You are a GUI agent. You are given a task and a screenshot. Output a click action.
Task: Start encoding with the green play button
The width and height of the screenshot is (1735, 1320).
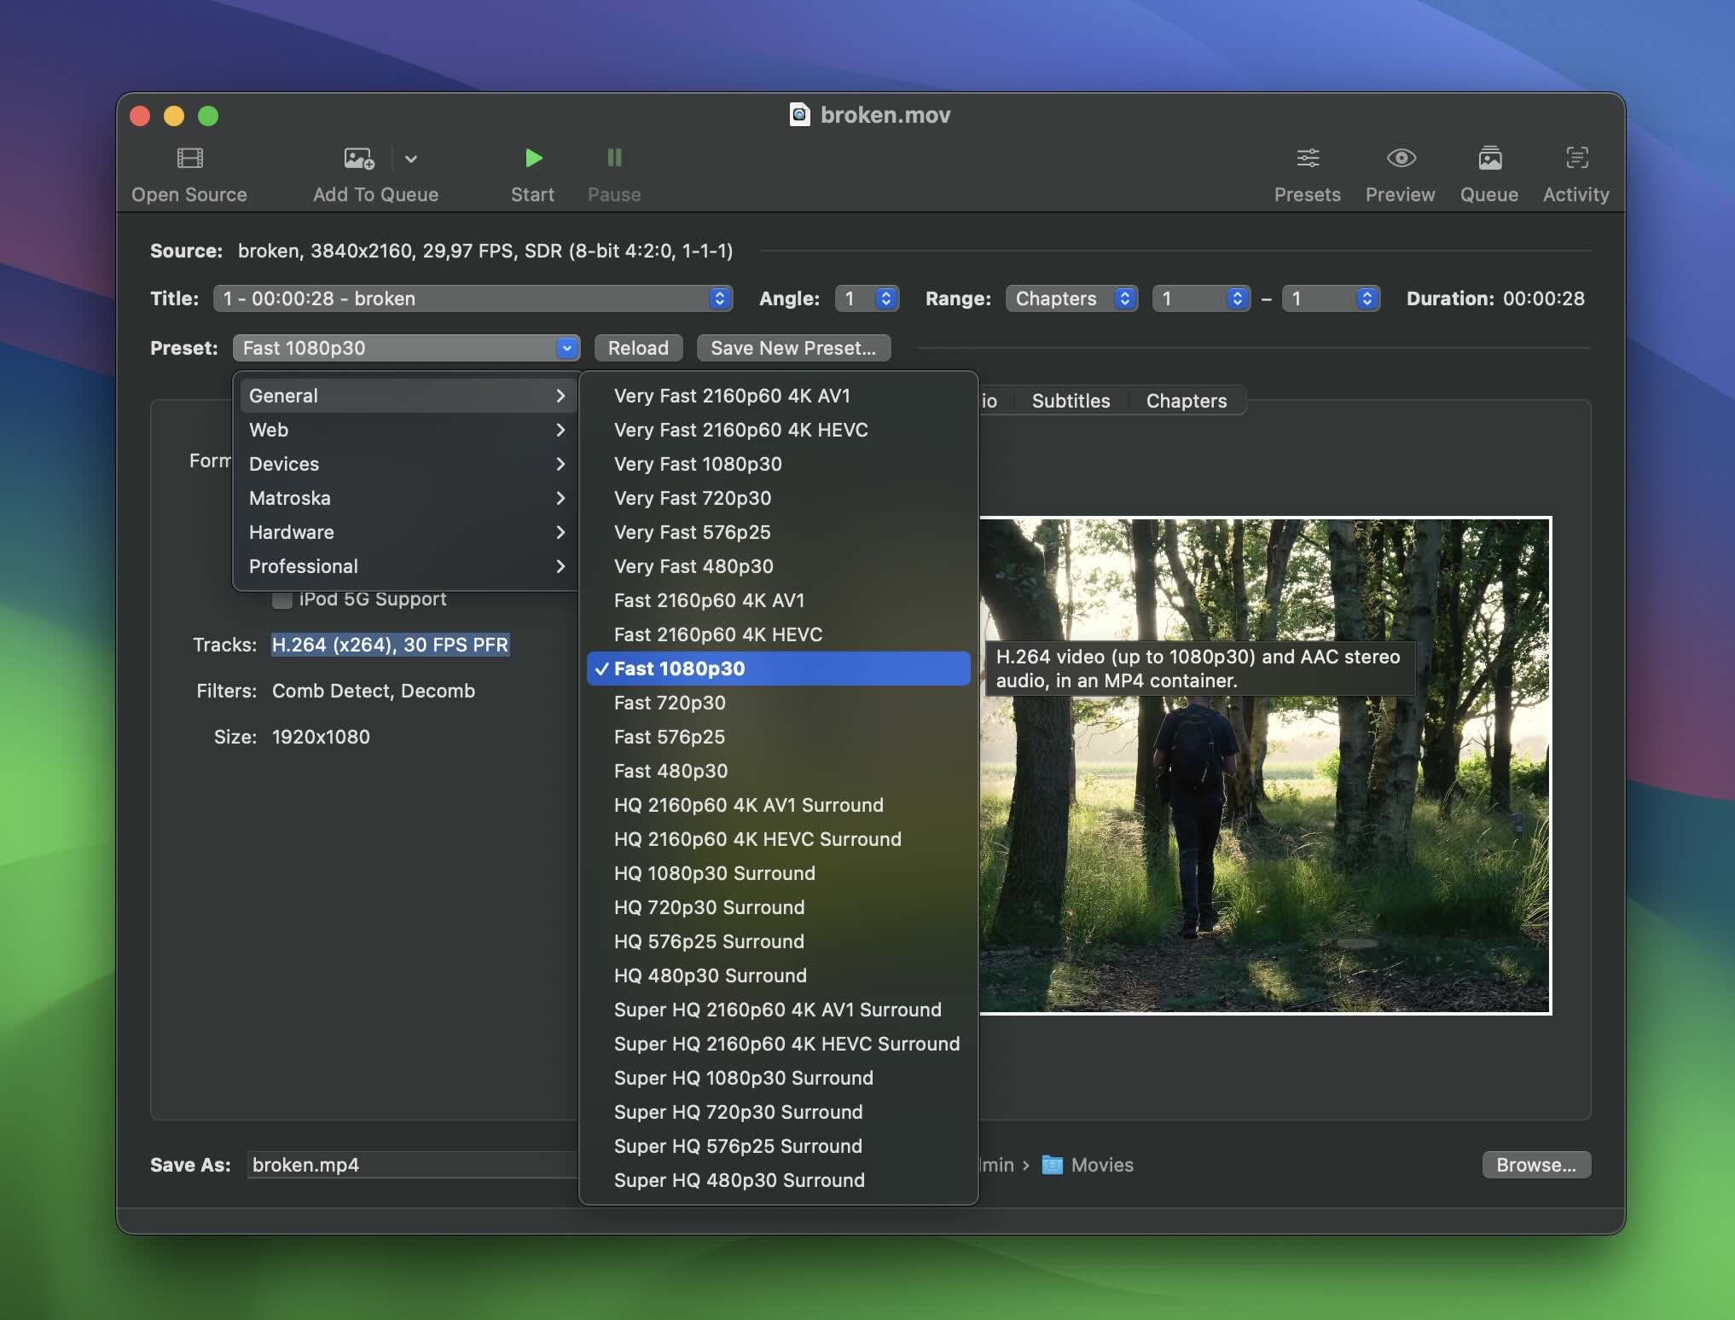pos(533,159)
